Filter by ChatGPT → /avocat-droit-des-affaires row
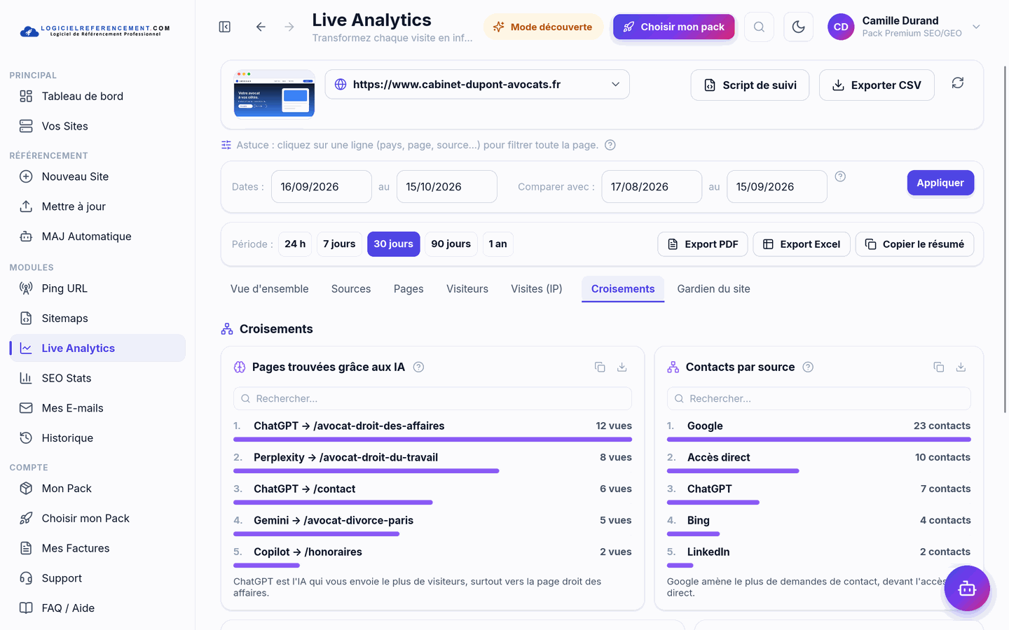 (432, 430)
